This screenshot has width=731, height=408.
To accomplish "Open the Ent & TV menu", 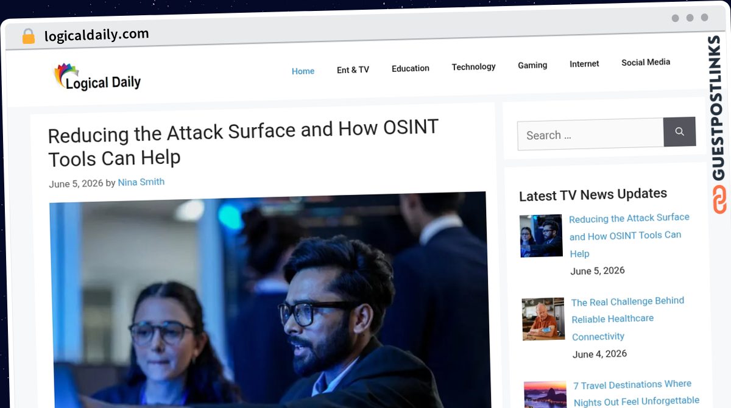I will 353,70.
